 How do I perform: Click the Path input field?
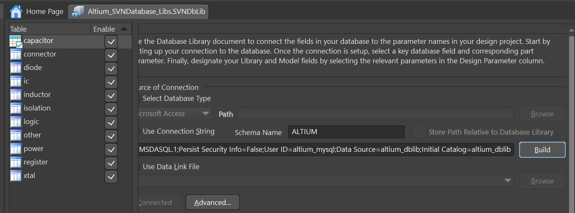click(375, 114)
